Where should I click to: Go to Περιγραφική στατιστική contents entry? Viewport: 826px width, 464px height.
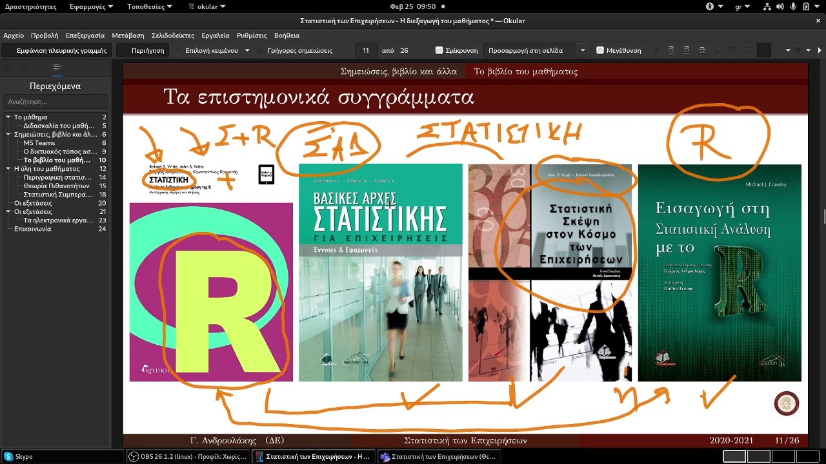pyautogui.click(x=57, y=177)
